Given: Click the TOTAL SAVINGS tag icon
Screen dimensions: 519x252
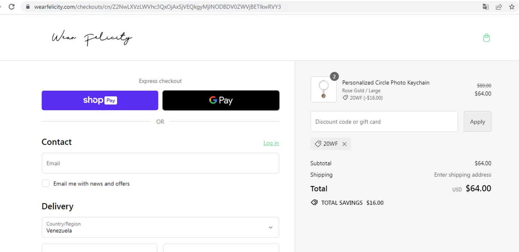Looking at the screenshot, I should pos(314,203).
